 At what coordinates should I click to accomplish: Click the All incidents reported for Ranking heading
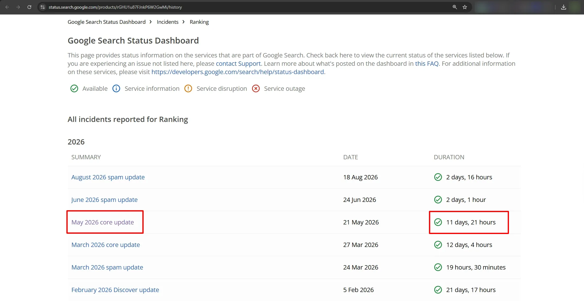(128, 119)
